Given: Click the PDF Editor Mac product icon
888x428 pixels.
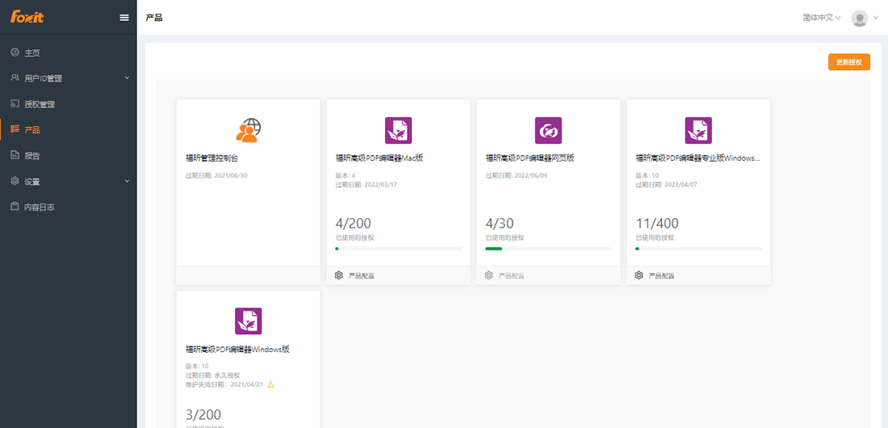Looking at the screenshot, I should [x=398, y=130].
